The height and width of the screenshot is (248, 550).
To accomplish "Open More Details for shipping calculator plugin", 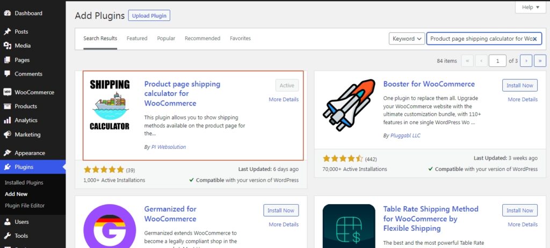I will pos(284,99).
